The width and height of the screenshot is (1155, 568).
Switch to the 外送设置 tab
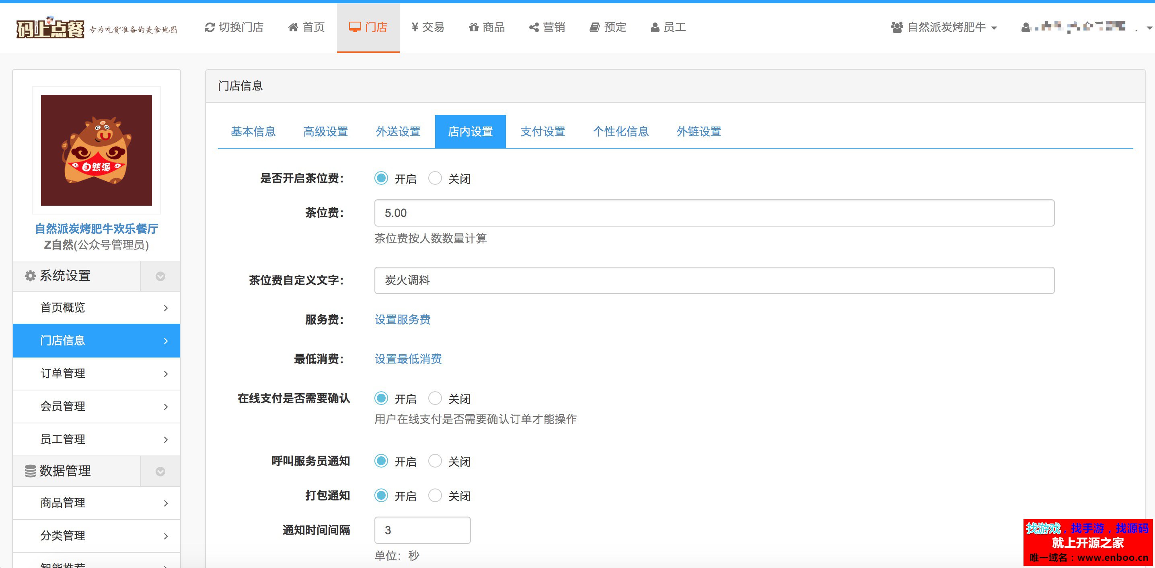pyautogui.click(x=398, y=132)
